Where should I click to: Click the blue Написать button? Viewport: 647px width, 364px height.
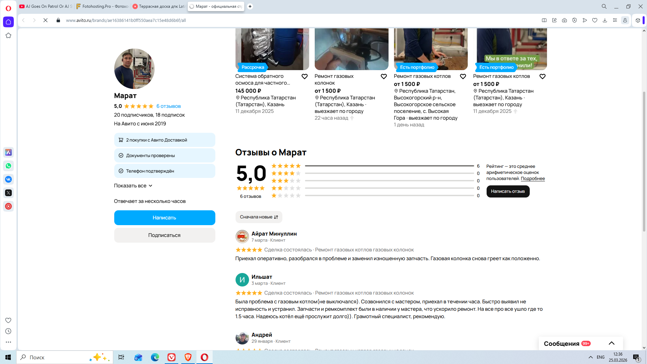164,218
